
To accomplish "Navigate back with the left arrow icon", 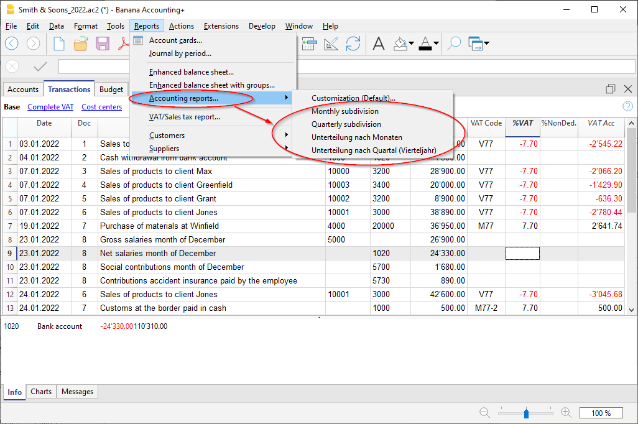I will click(12, 44).
